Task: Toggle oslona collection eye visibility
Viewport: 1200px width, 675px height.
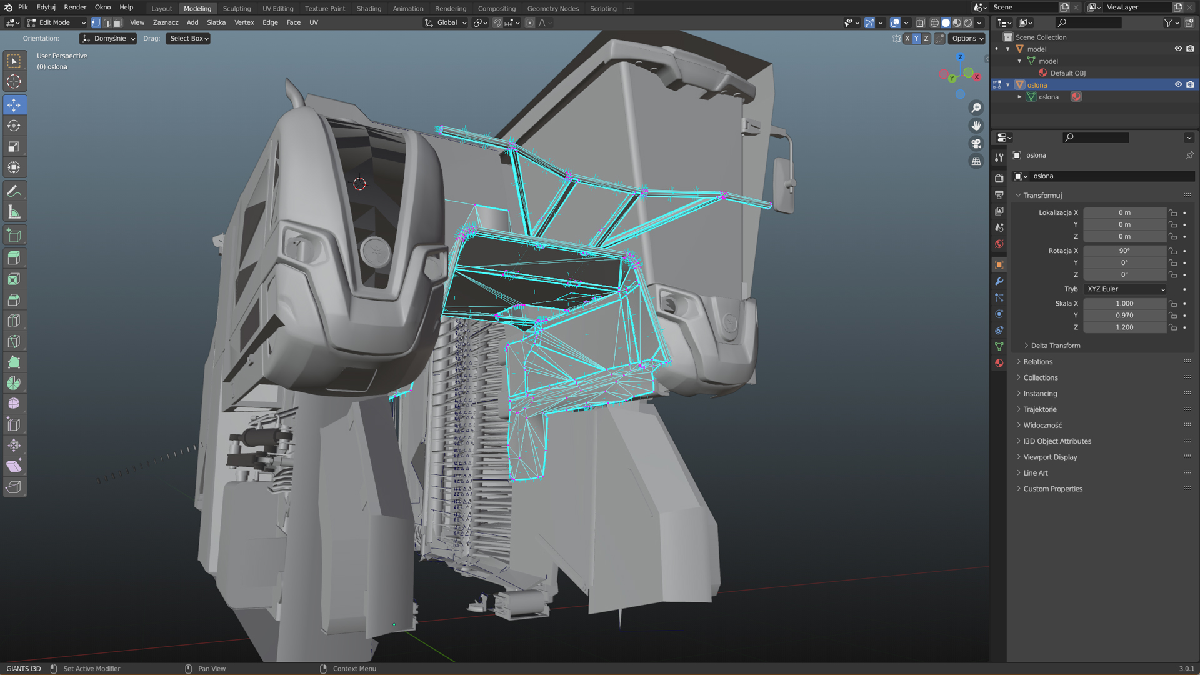Action: tap(1177, 84)
